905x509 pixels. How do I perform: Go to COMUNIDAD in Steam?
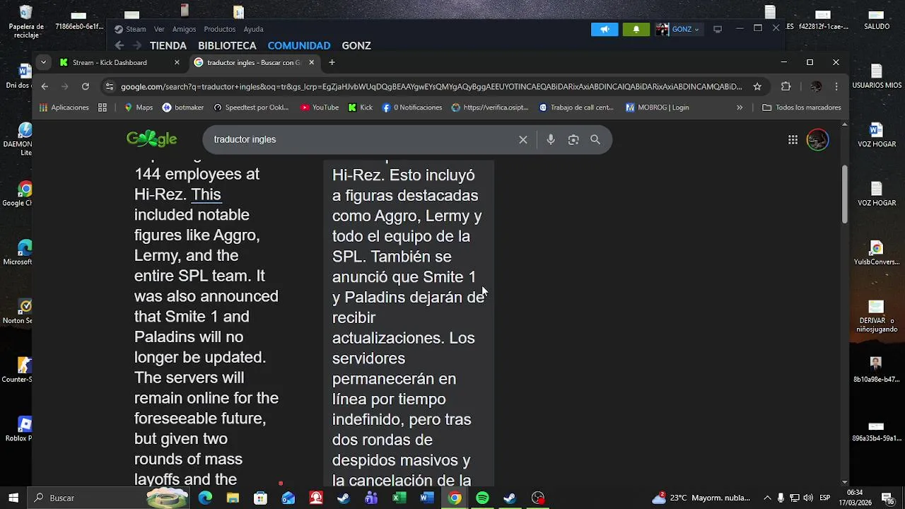pyautogui.click(x=298, y=45)
